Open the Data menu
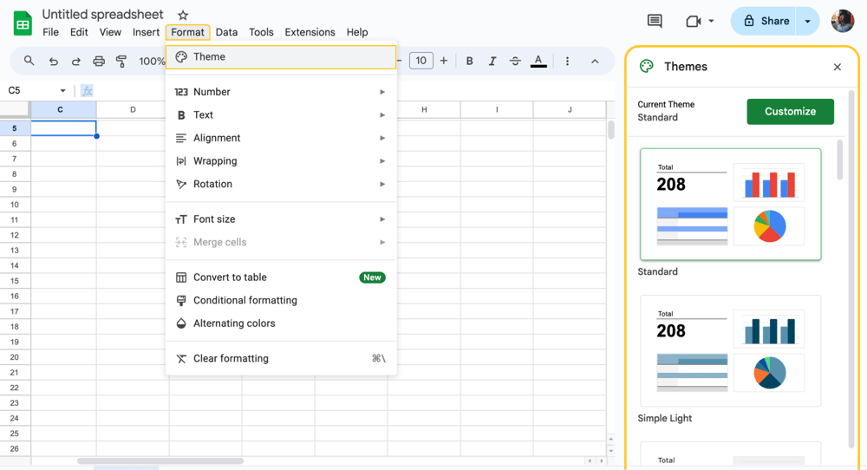The height and width of the screenshot is (470, 867). (226, 32)
